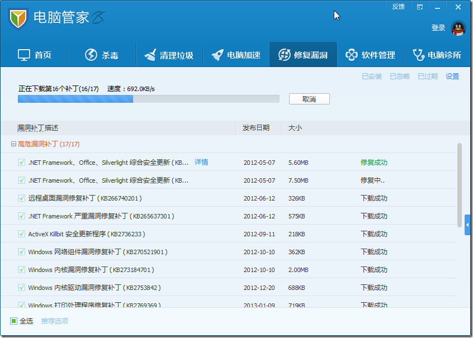473x338 pixels.
Task: Open the 电脑加速 tab
Action: coord(236,55)
